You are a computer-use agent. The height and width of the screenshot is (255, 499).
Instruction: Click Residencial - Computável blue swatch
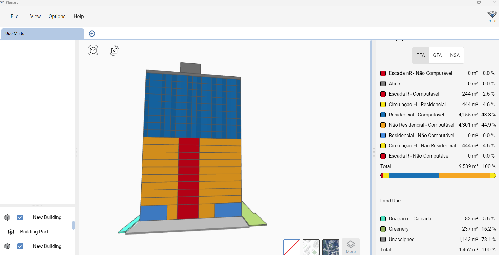(x=383, y=115)
